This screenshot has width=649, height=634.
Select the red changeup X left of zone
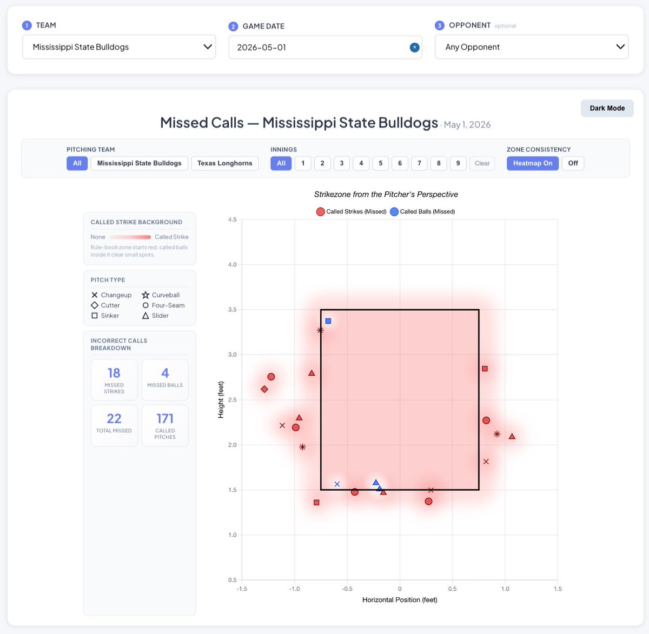(282, 425)
